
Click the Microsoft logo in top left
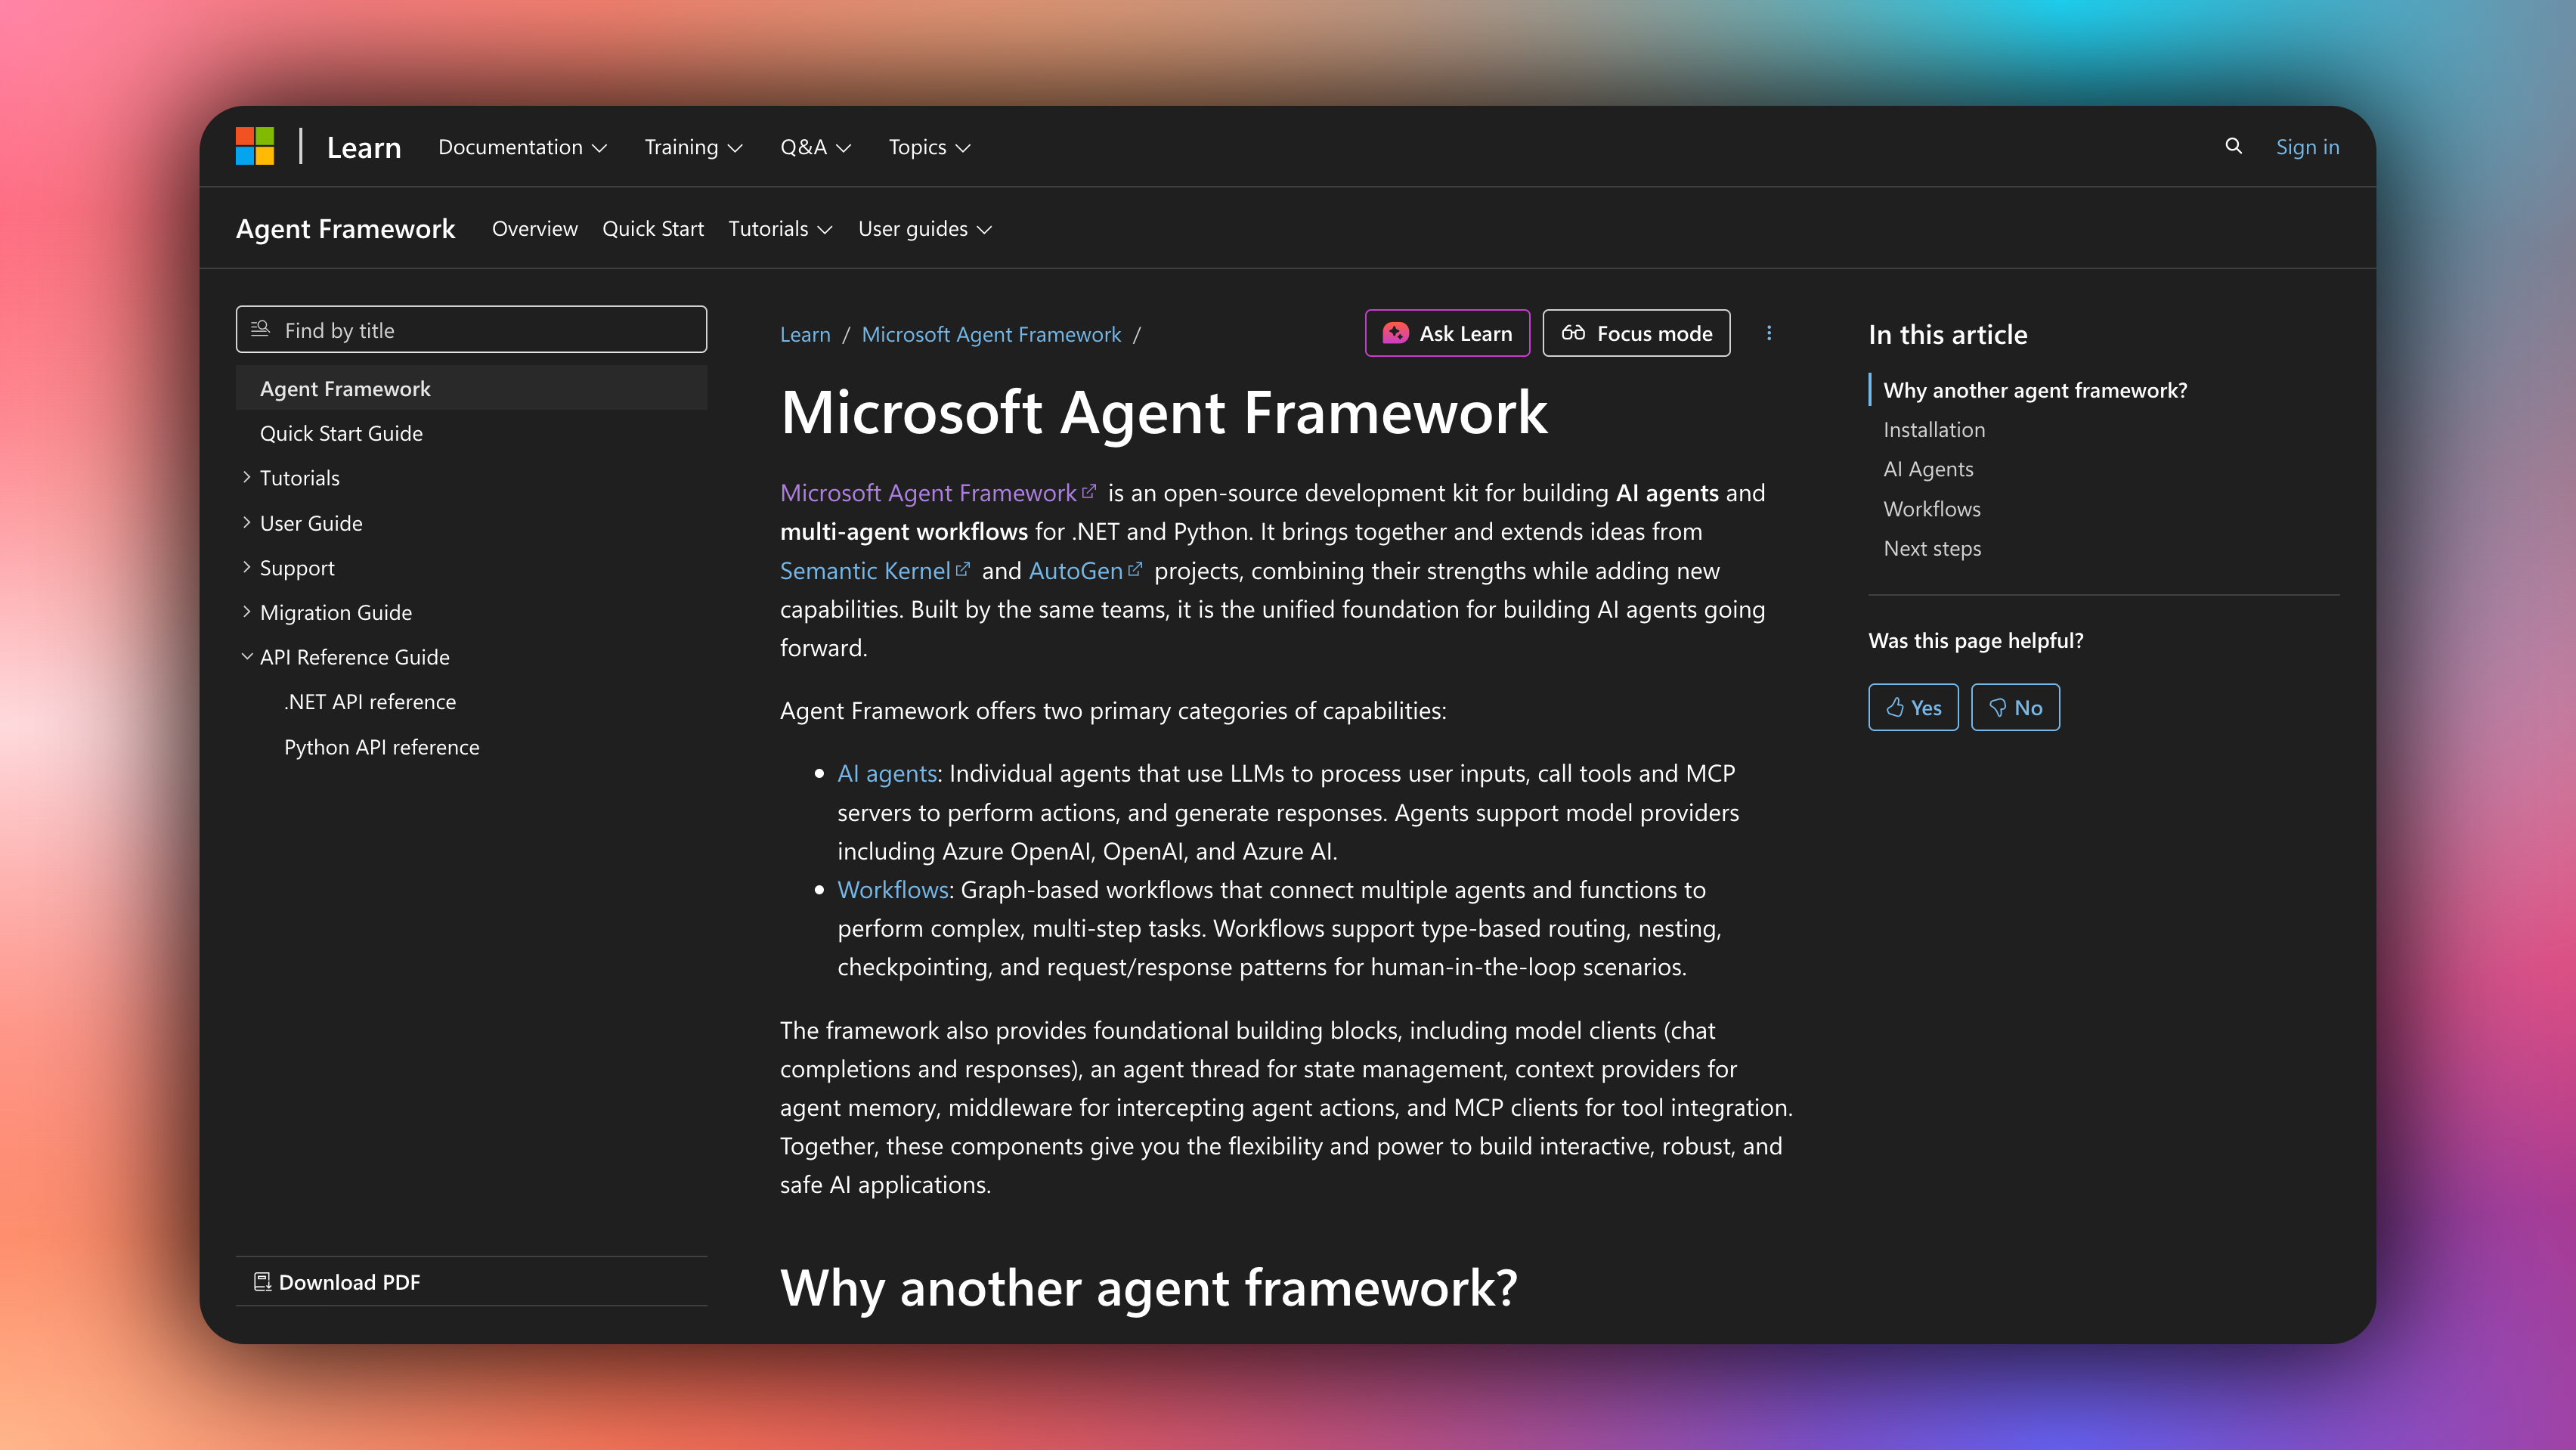pos(256,146)
